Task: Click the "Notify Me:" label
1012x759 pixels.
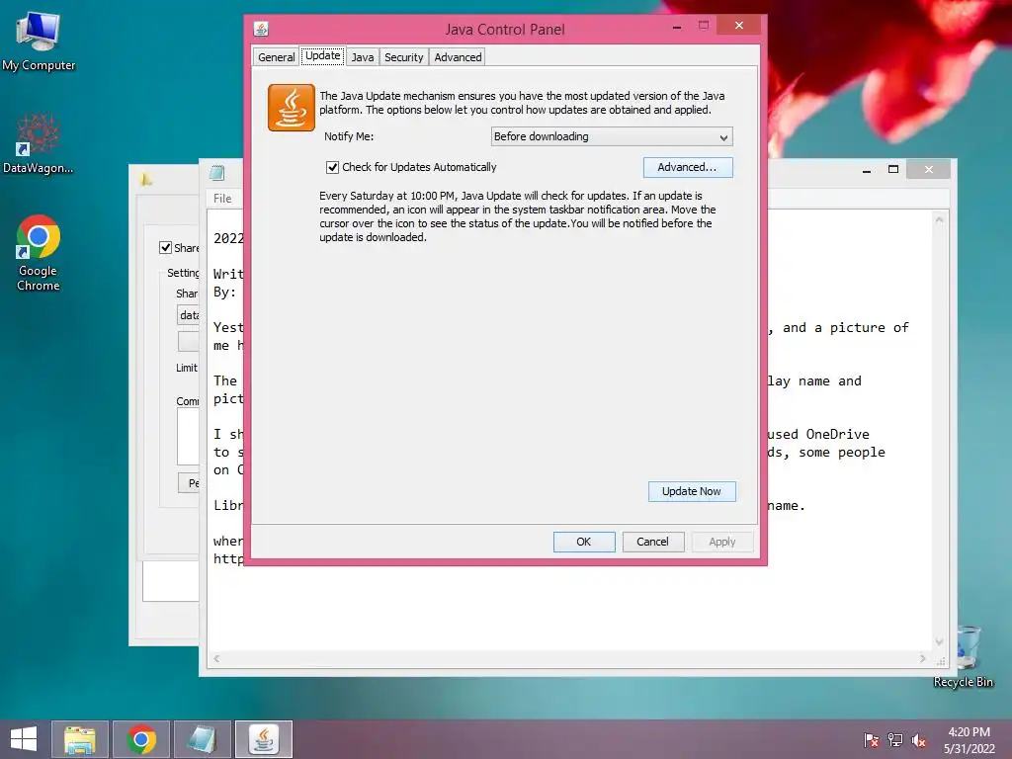Action: 349,136
